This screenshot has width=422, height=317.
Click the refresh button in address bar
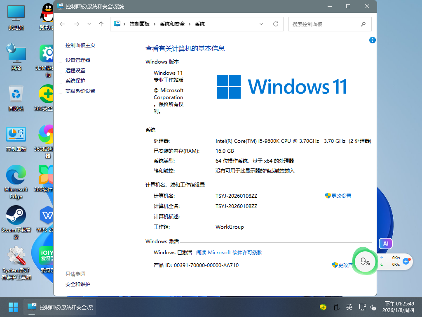(x=276, y=24)
